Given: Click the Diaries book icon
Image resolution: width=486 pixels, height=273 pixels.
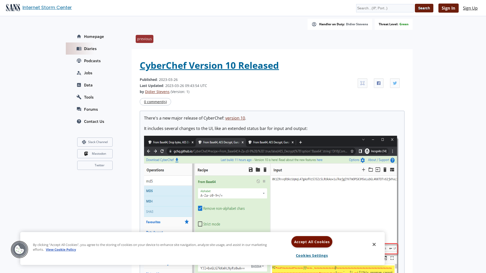Looking at the screenshot, I should pyautogui.click(x=79, y=49).
